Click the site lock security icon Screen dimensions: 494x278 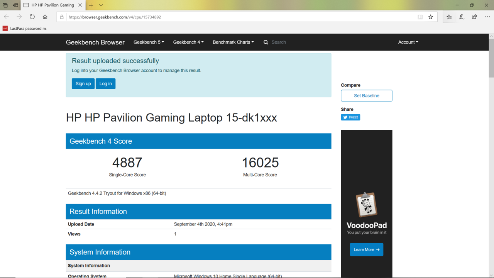tap(61, 17)
